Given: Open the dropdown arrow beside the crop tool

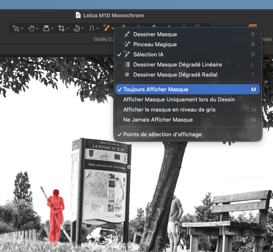Looking at the screenshot, I should click(68, 29).
